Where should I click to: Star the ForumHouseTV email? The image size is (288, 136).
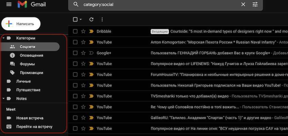(x=83, y=74)
